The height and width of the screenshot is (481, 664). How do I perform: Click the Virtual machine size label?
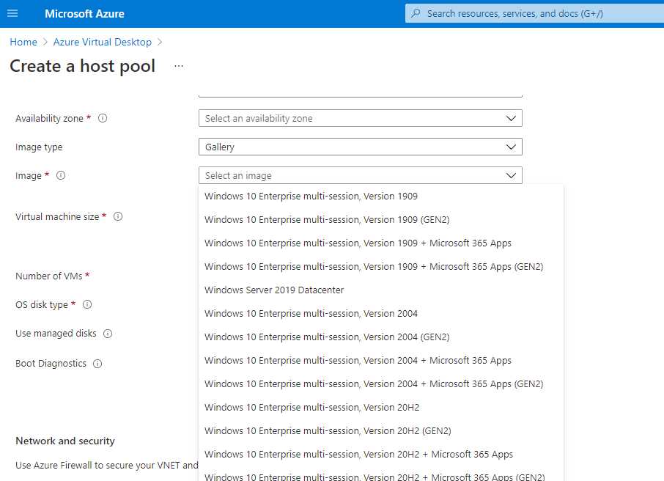click(x=57, y=216)
